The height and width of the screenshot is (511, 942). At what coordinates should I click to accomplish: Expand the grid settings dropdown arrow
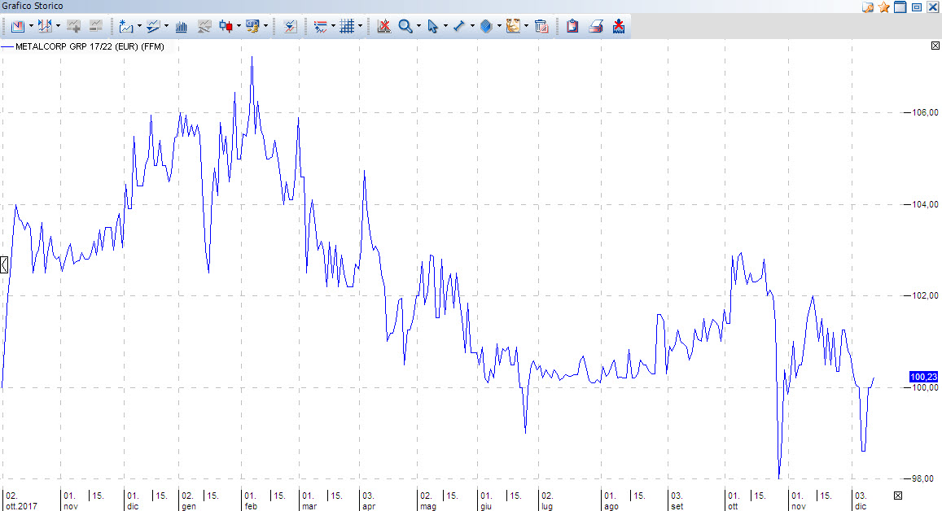click(x=361, y=26)
